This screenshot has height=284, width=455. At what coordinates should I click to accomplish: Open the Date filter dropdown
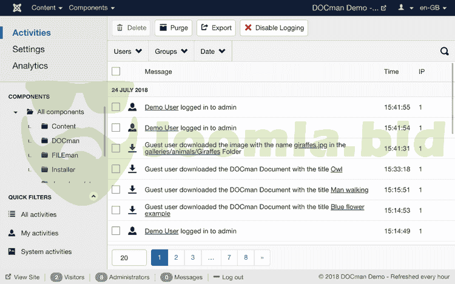213,52
